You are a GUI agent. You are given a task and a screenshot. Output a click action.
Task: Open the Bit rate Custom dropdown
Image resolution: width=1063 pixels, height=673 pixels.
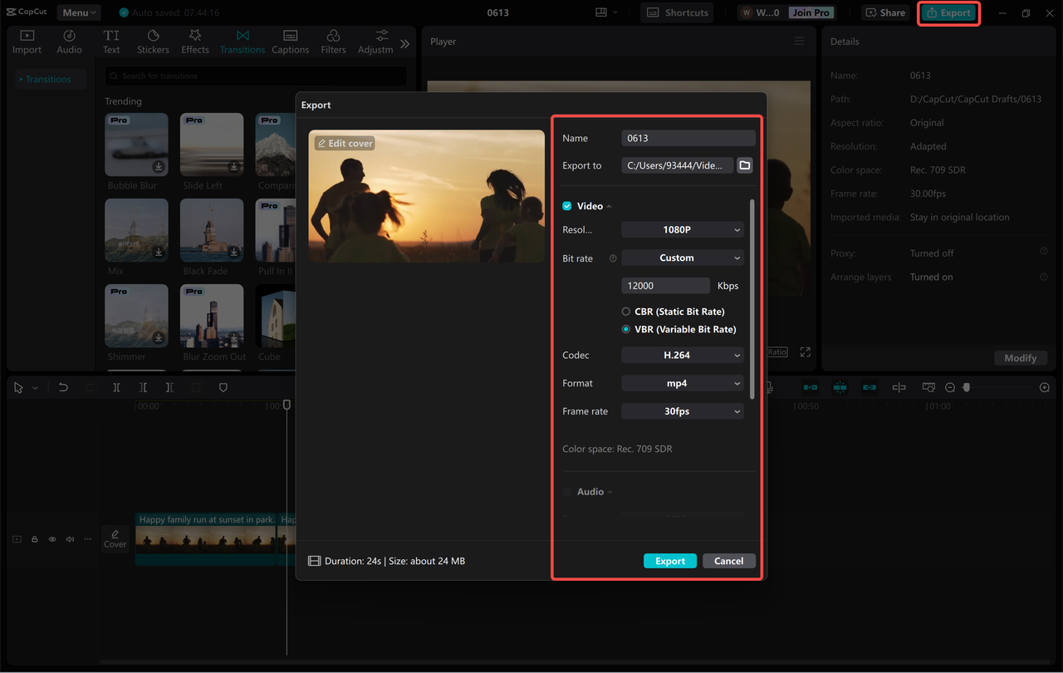683,258
